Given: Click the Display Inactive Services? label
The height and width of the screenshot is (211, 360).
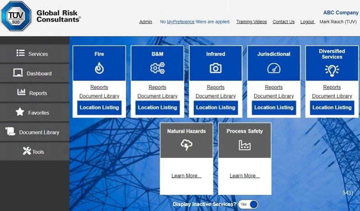Looking at the screenshot, I should [x=204, y=204].
